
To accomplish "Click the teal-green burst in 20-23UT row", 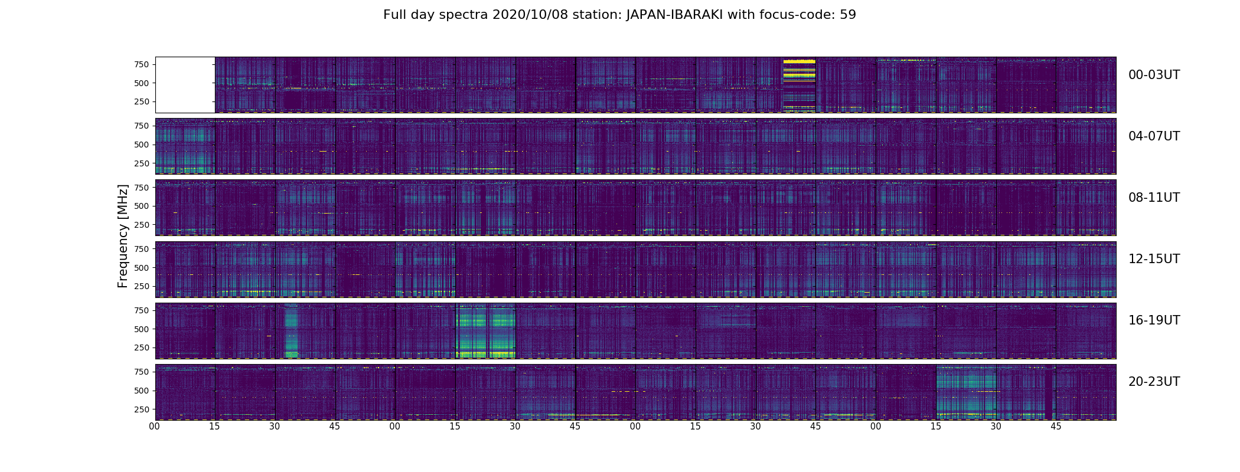I will (x=966, y=392).
